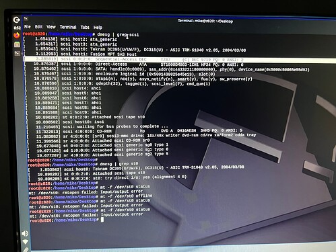Launch Firefox from the side panel
The width and height of the screenshot is (336, 252).
[17, 35]
